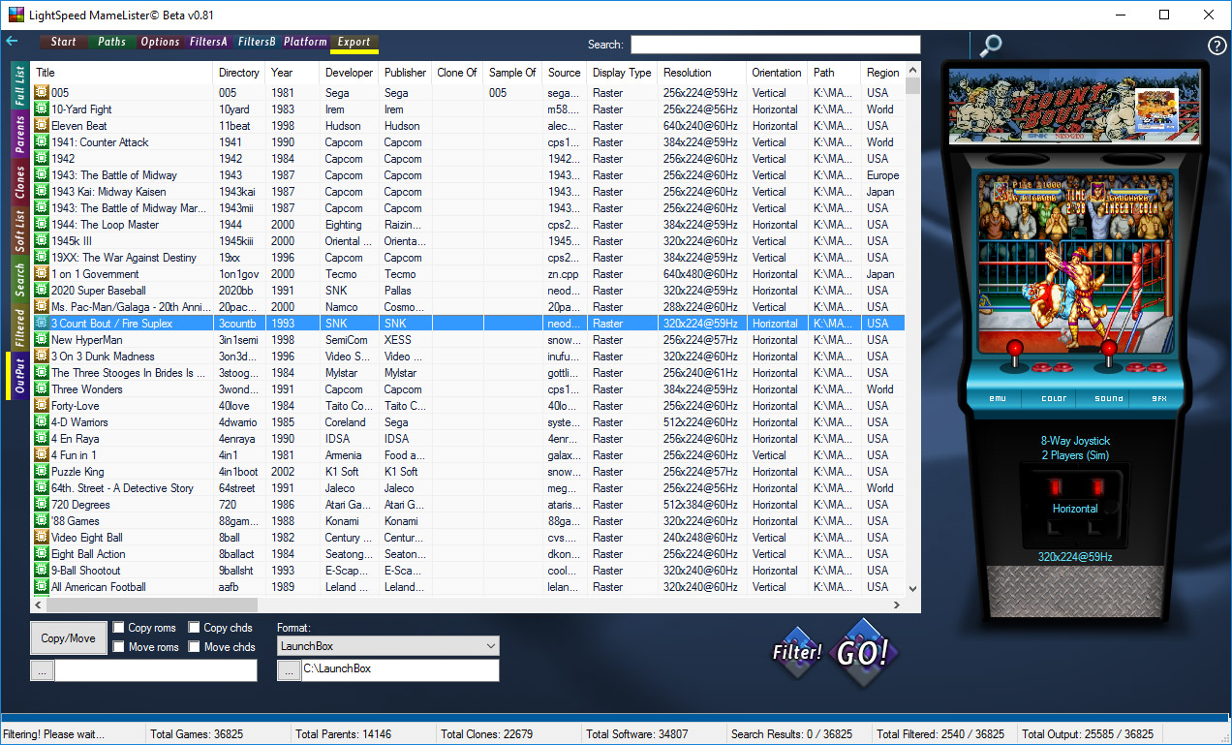Click the arcade marquee image
The height and width of the screenshot is (745, 1232).
pyautogui.click(x=1075, y=108)
